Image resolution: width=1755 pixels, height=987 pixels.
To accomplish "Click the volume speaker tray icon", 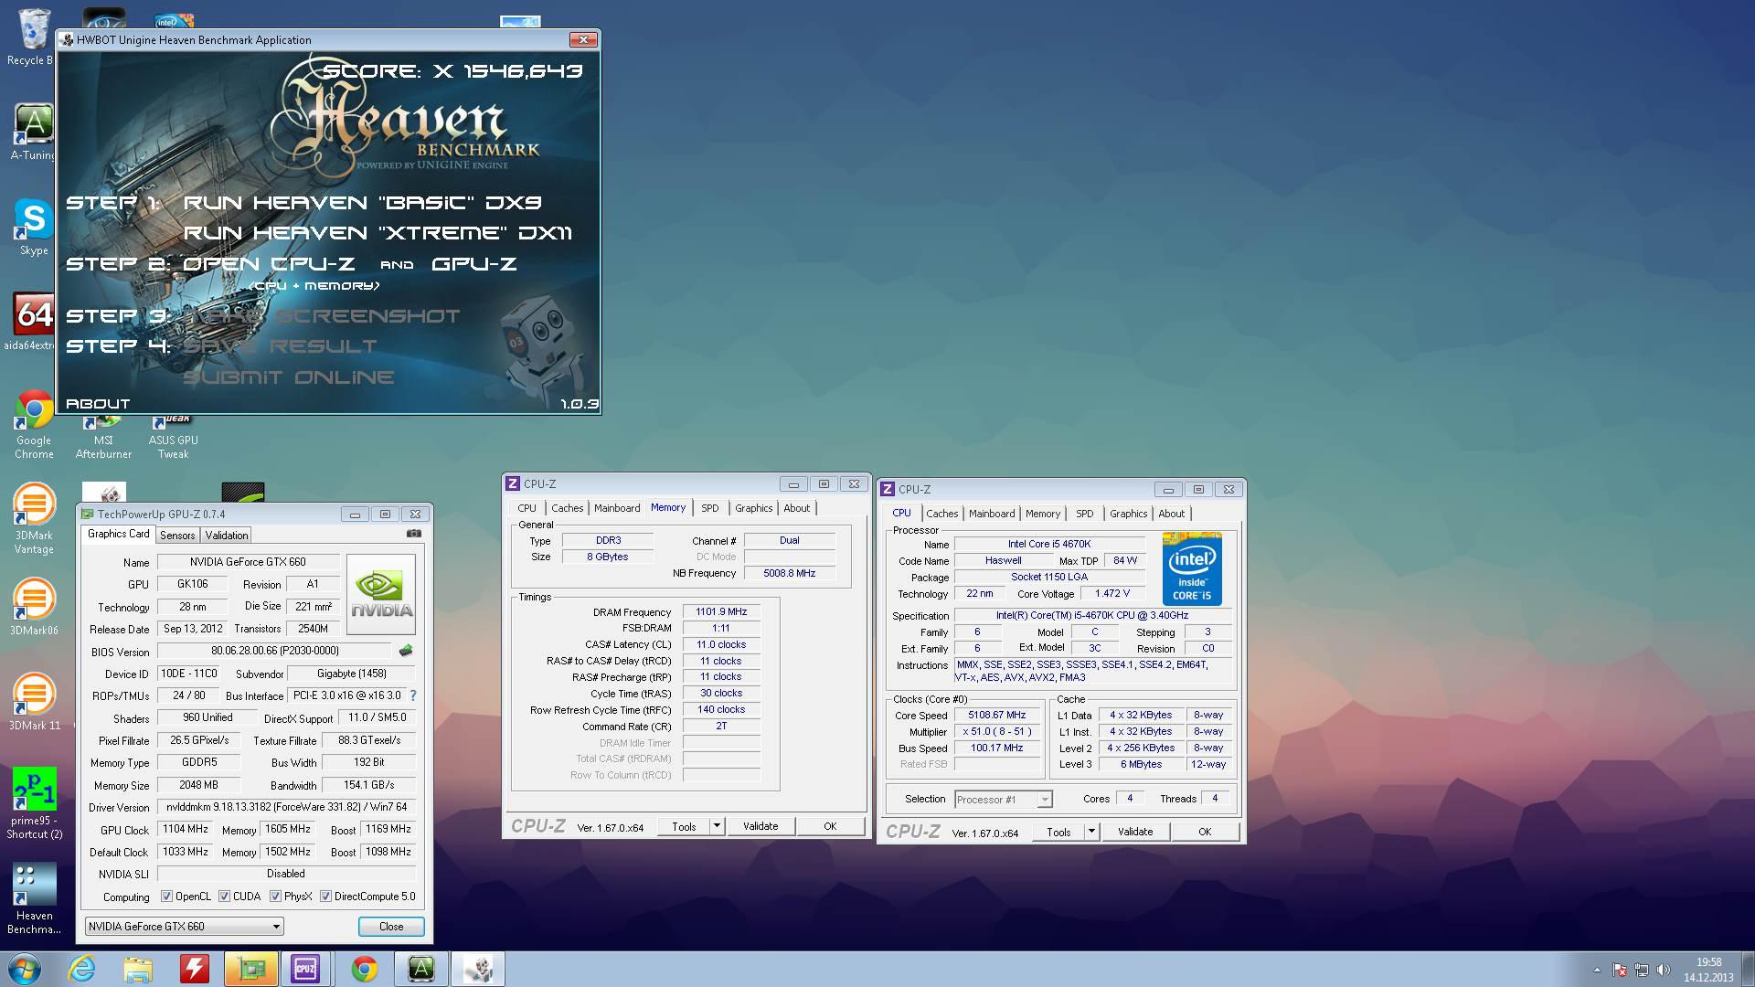I will pos(1664,970).
